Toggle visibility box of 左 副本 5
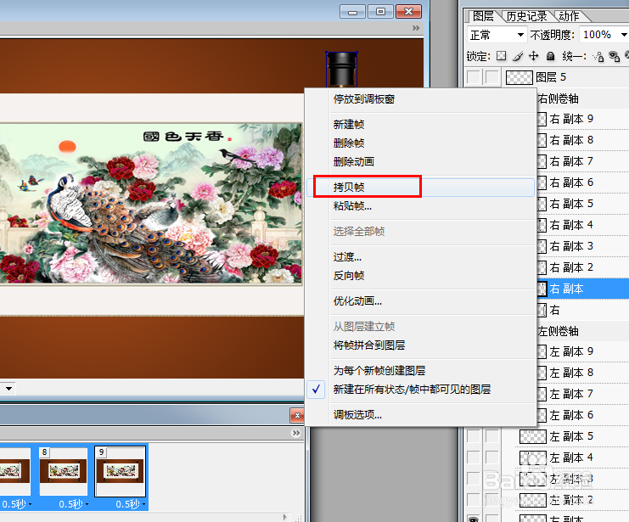 coord(474,435)
